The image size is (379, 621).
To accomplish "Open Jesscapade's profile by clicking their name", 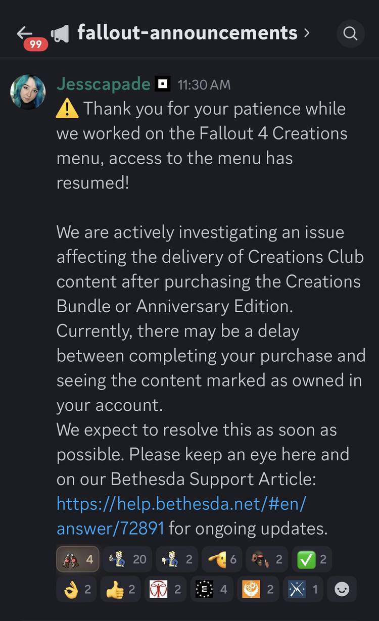I will [103, 84].
